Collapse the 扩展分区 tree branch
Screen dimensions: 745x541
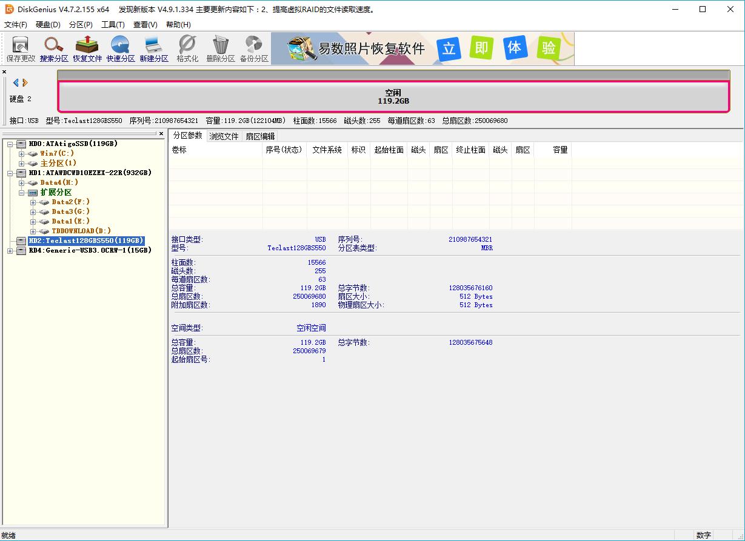[21, 192]
